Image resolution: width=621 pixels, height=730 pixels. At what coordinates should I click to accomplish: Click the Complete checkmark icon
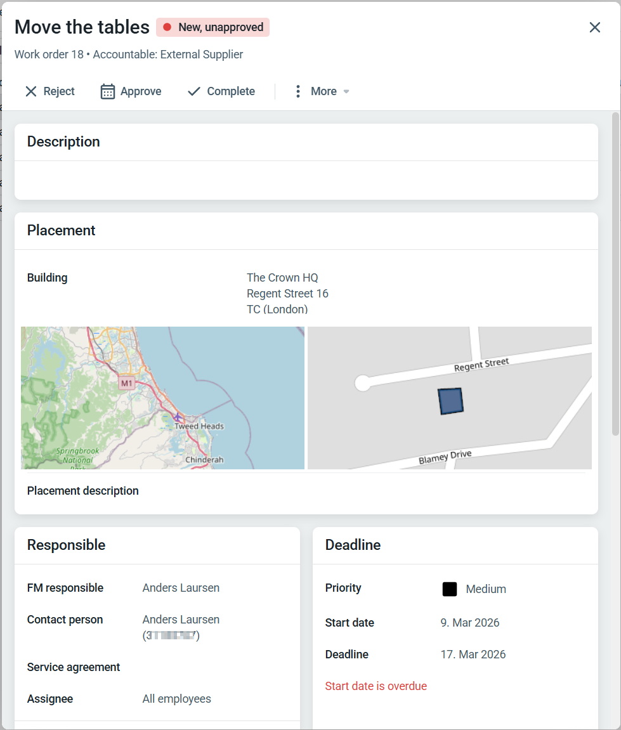tap(194, 91)
